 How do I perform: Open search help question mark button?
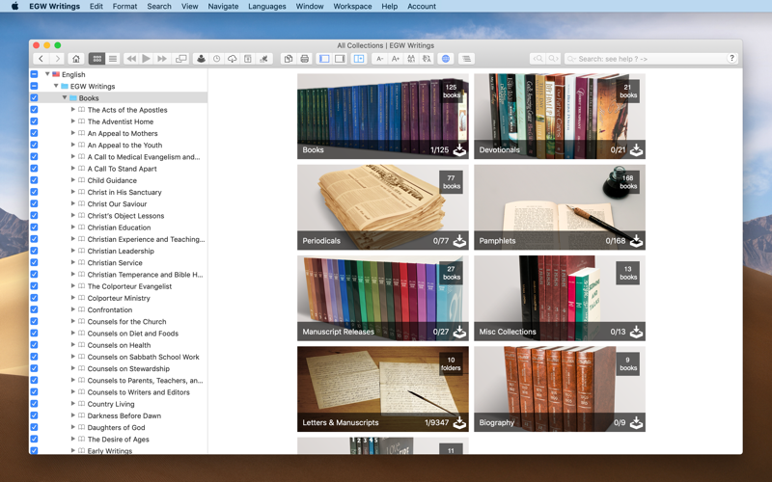pyautogui.click(x=731, y=59)
